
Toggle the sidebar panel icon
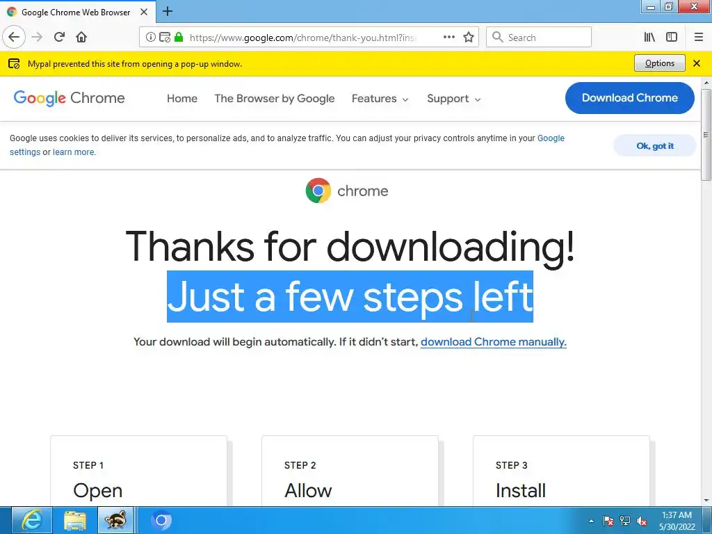point(672,38)
